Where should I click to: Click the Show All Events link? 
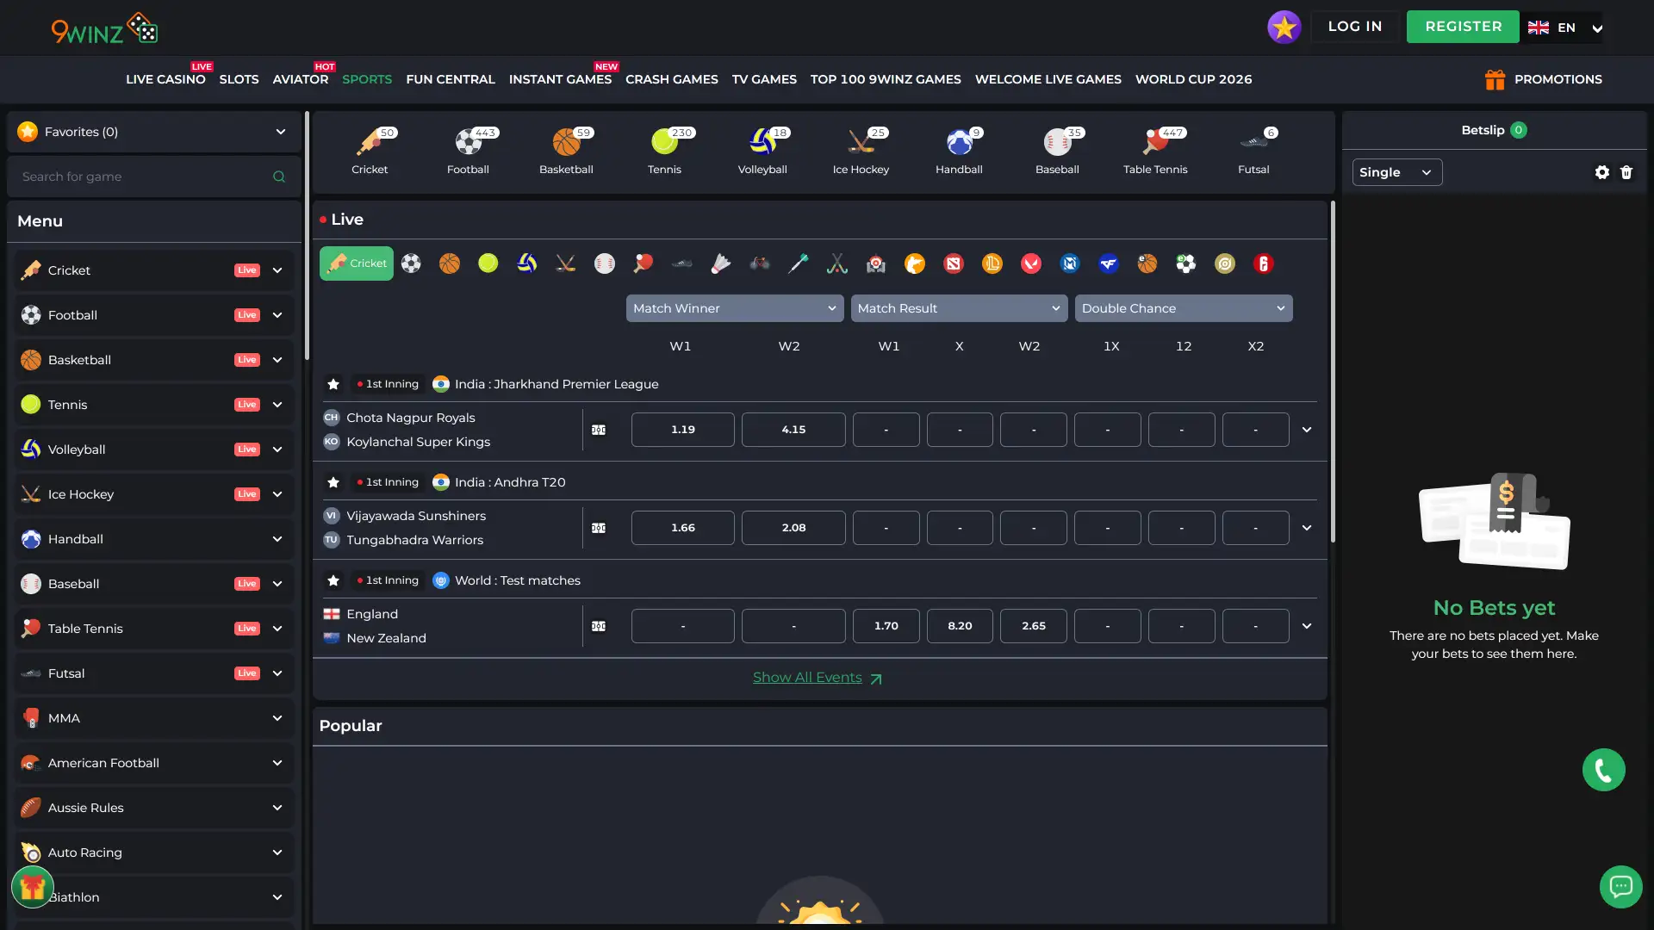pyautogui.click(x=818, y=678)
